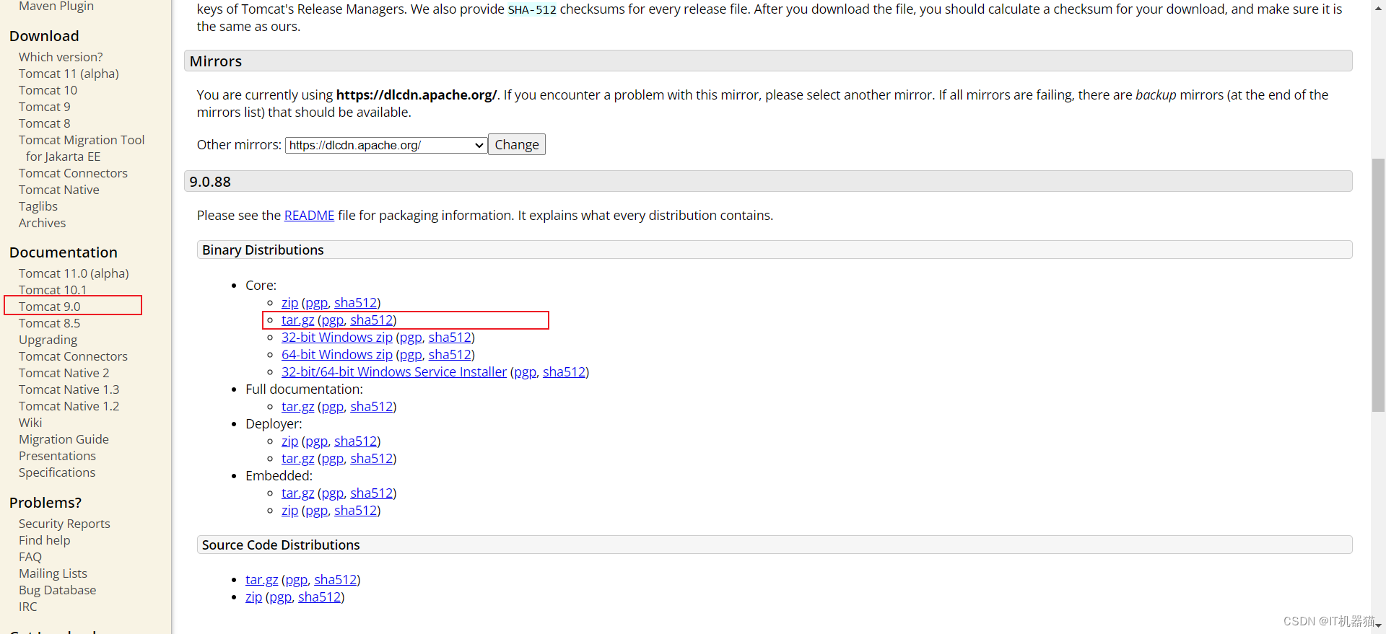Screen dimensions: 1386x634
Task: Open pgp for 64-bit Windows zip
Action: pos(411,354)
